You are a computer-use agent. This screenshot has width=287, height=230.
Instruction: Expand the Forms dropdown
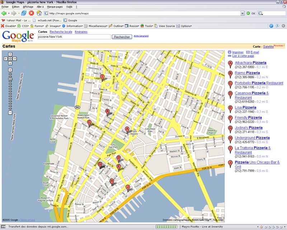click(x=37, y=26)
